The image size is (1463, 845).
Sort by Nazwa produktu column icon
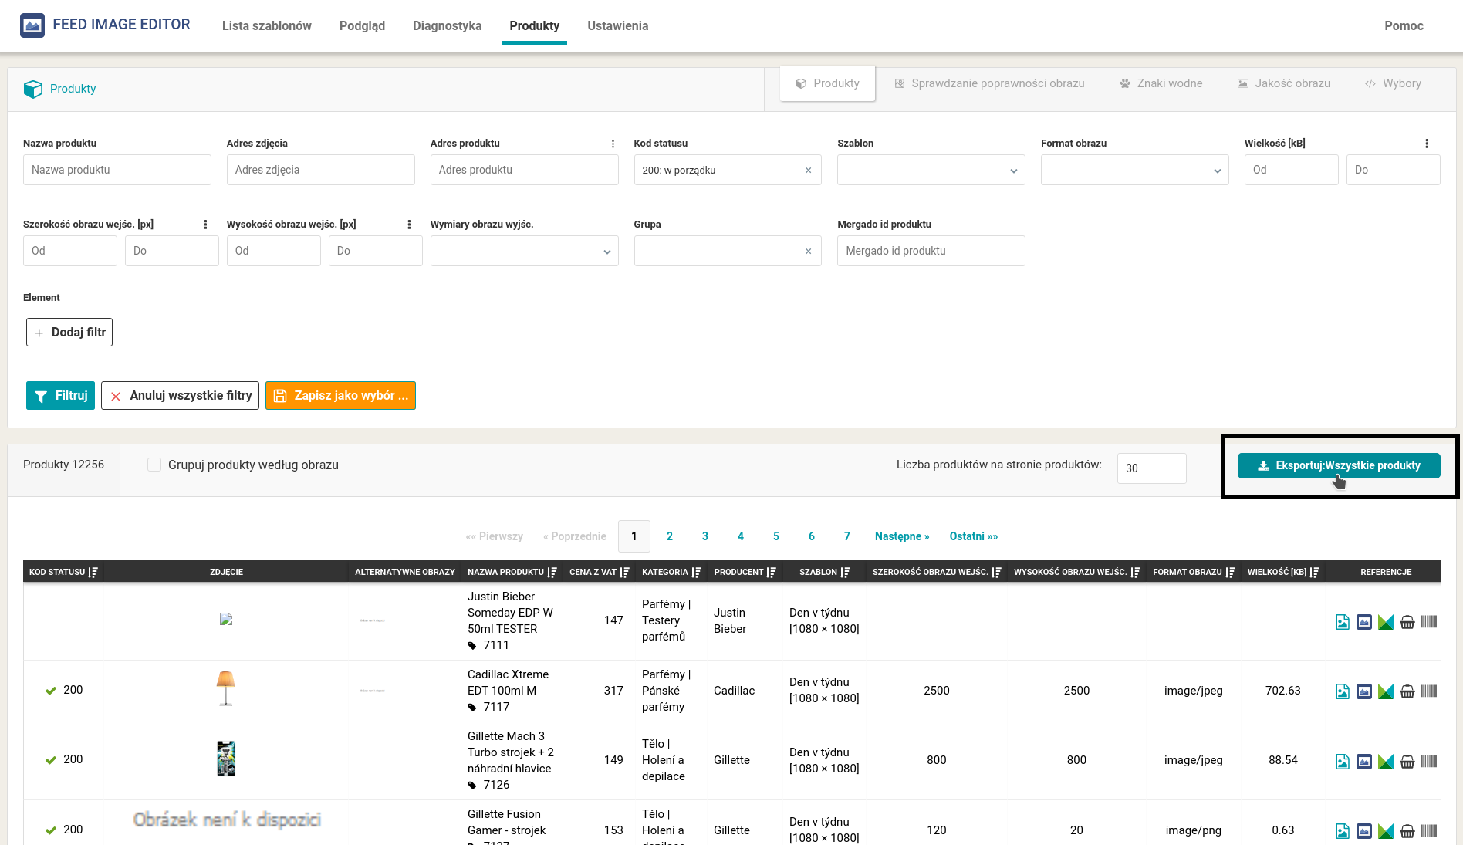pos(552,572)
